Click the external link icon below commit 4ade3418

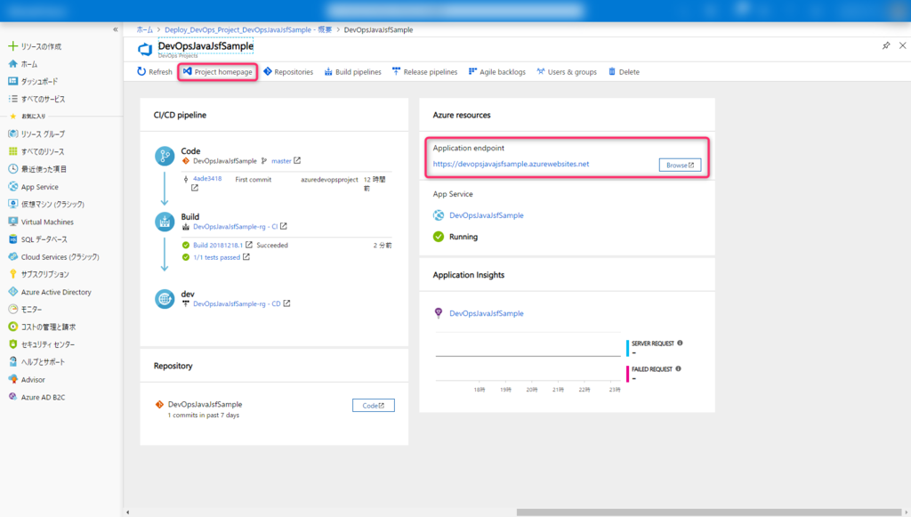click(195, 189)
